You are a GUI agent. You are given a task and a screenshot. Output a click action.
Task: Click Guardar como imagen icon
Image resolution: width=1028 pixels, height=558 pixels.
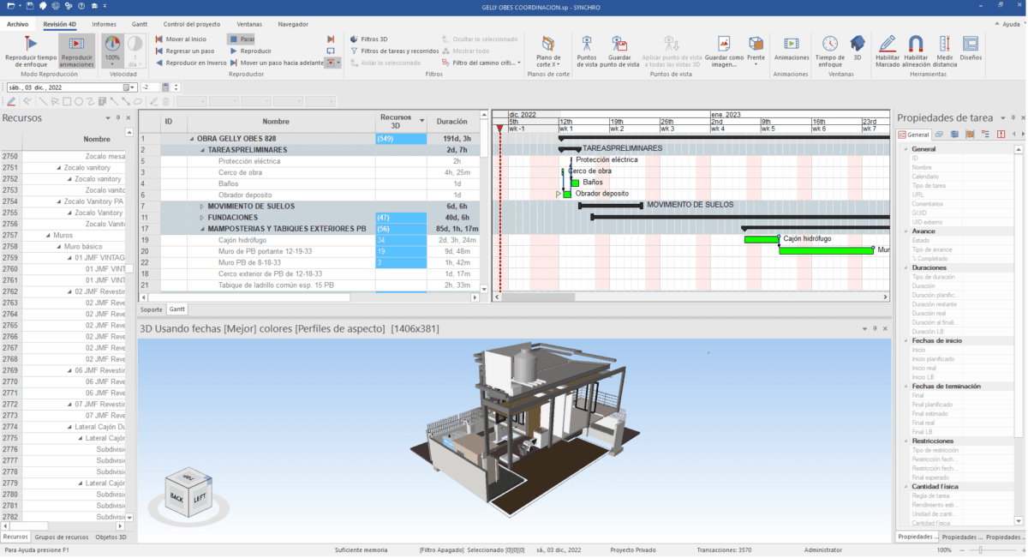pos(724,44)
